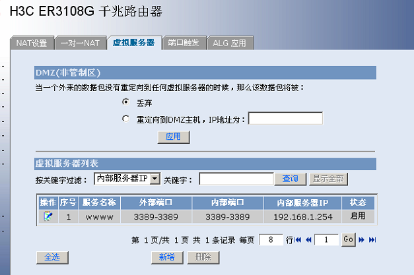Edit the wwww entry via pencil icon
The width and height of the screenshot is (414, 275).
(48, 216)
